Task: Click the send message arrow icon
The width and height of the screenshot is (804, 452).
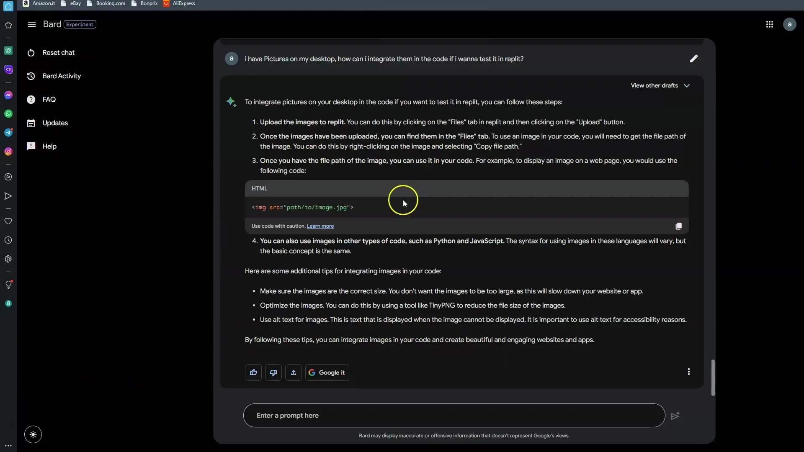Action: [675, 416]
